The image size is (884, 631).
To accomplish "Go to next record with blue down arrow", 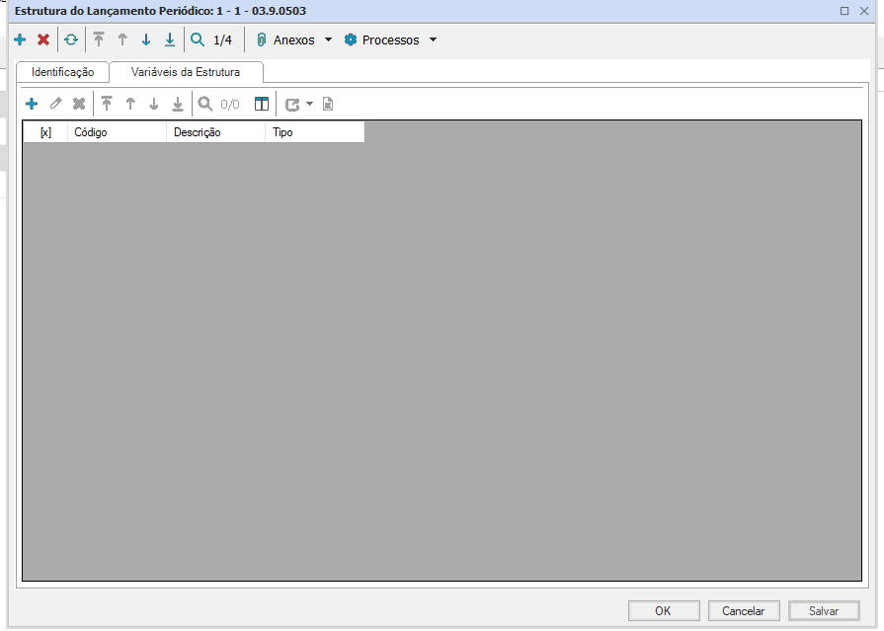I will [146, 40].
